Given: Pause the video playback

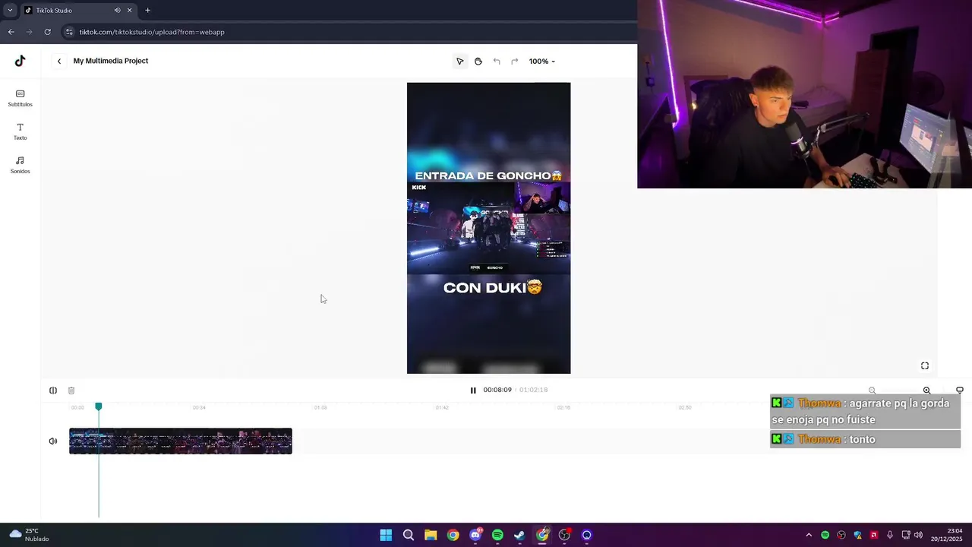Looking at the screenshot, I should [x=472, y=390].
